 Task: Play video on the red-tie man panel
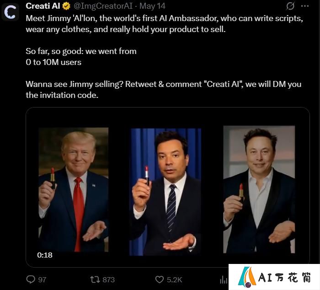click(x=74, y=190)
